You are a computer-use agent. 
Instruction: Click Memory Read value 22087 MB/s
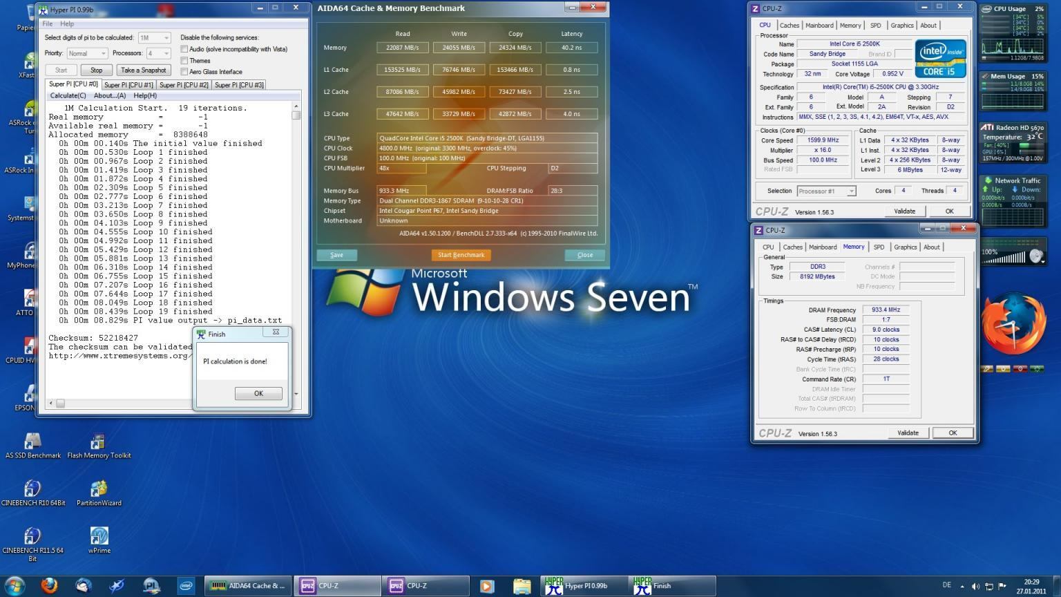tap(402, 48)
